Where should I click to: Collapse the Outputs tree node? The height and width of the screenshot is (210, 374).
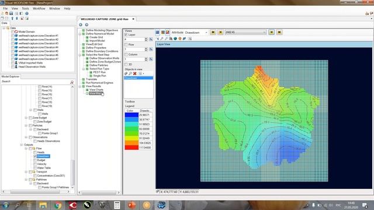pos(21,145)
